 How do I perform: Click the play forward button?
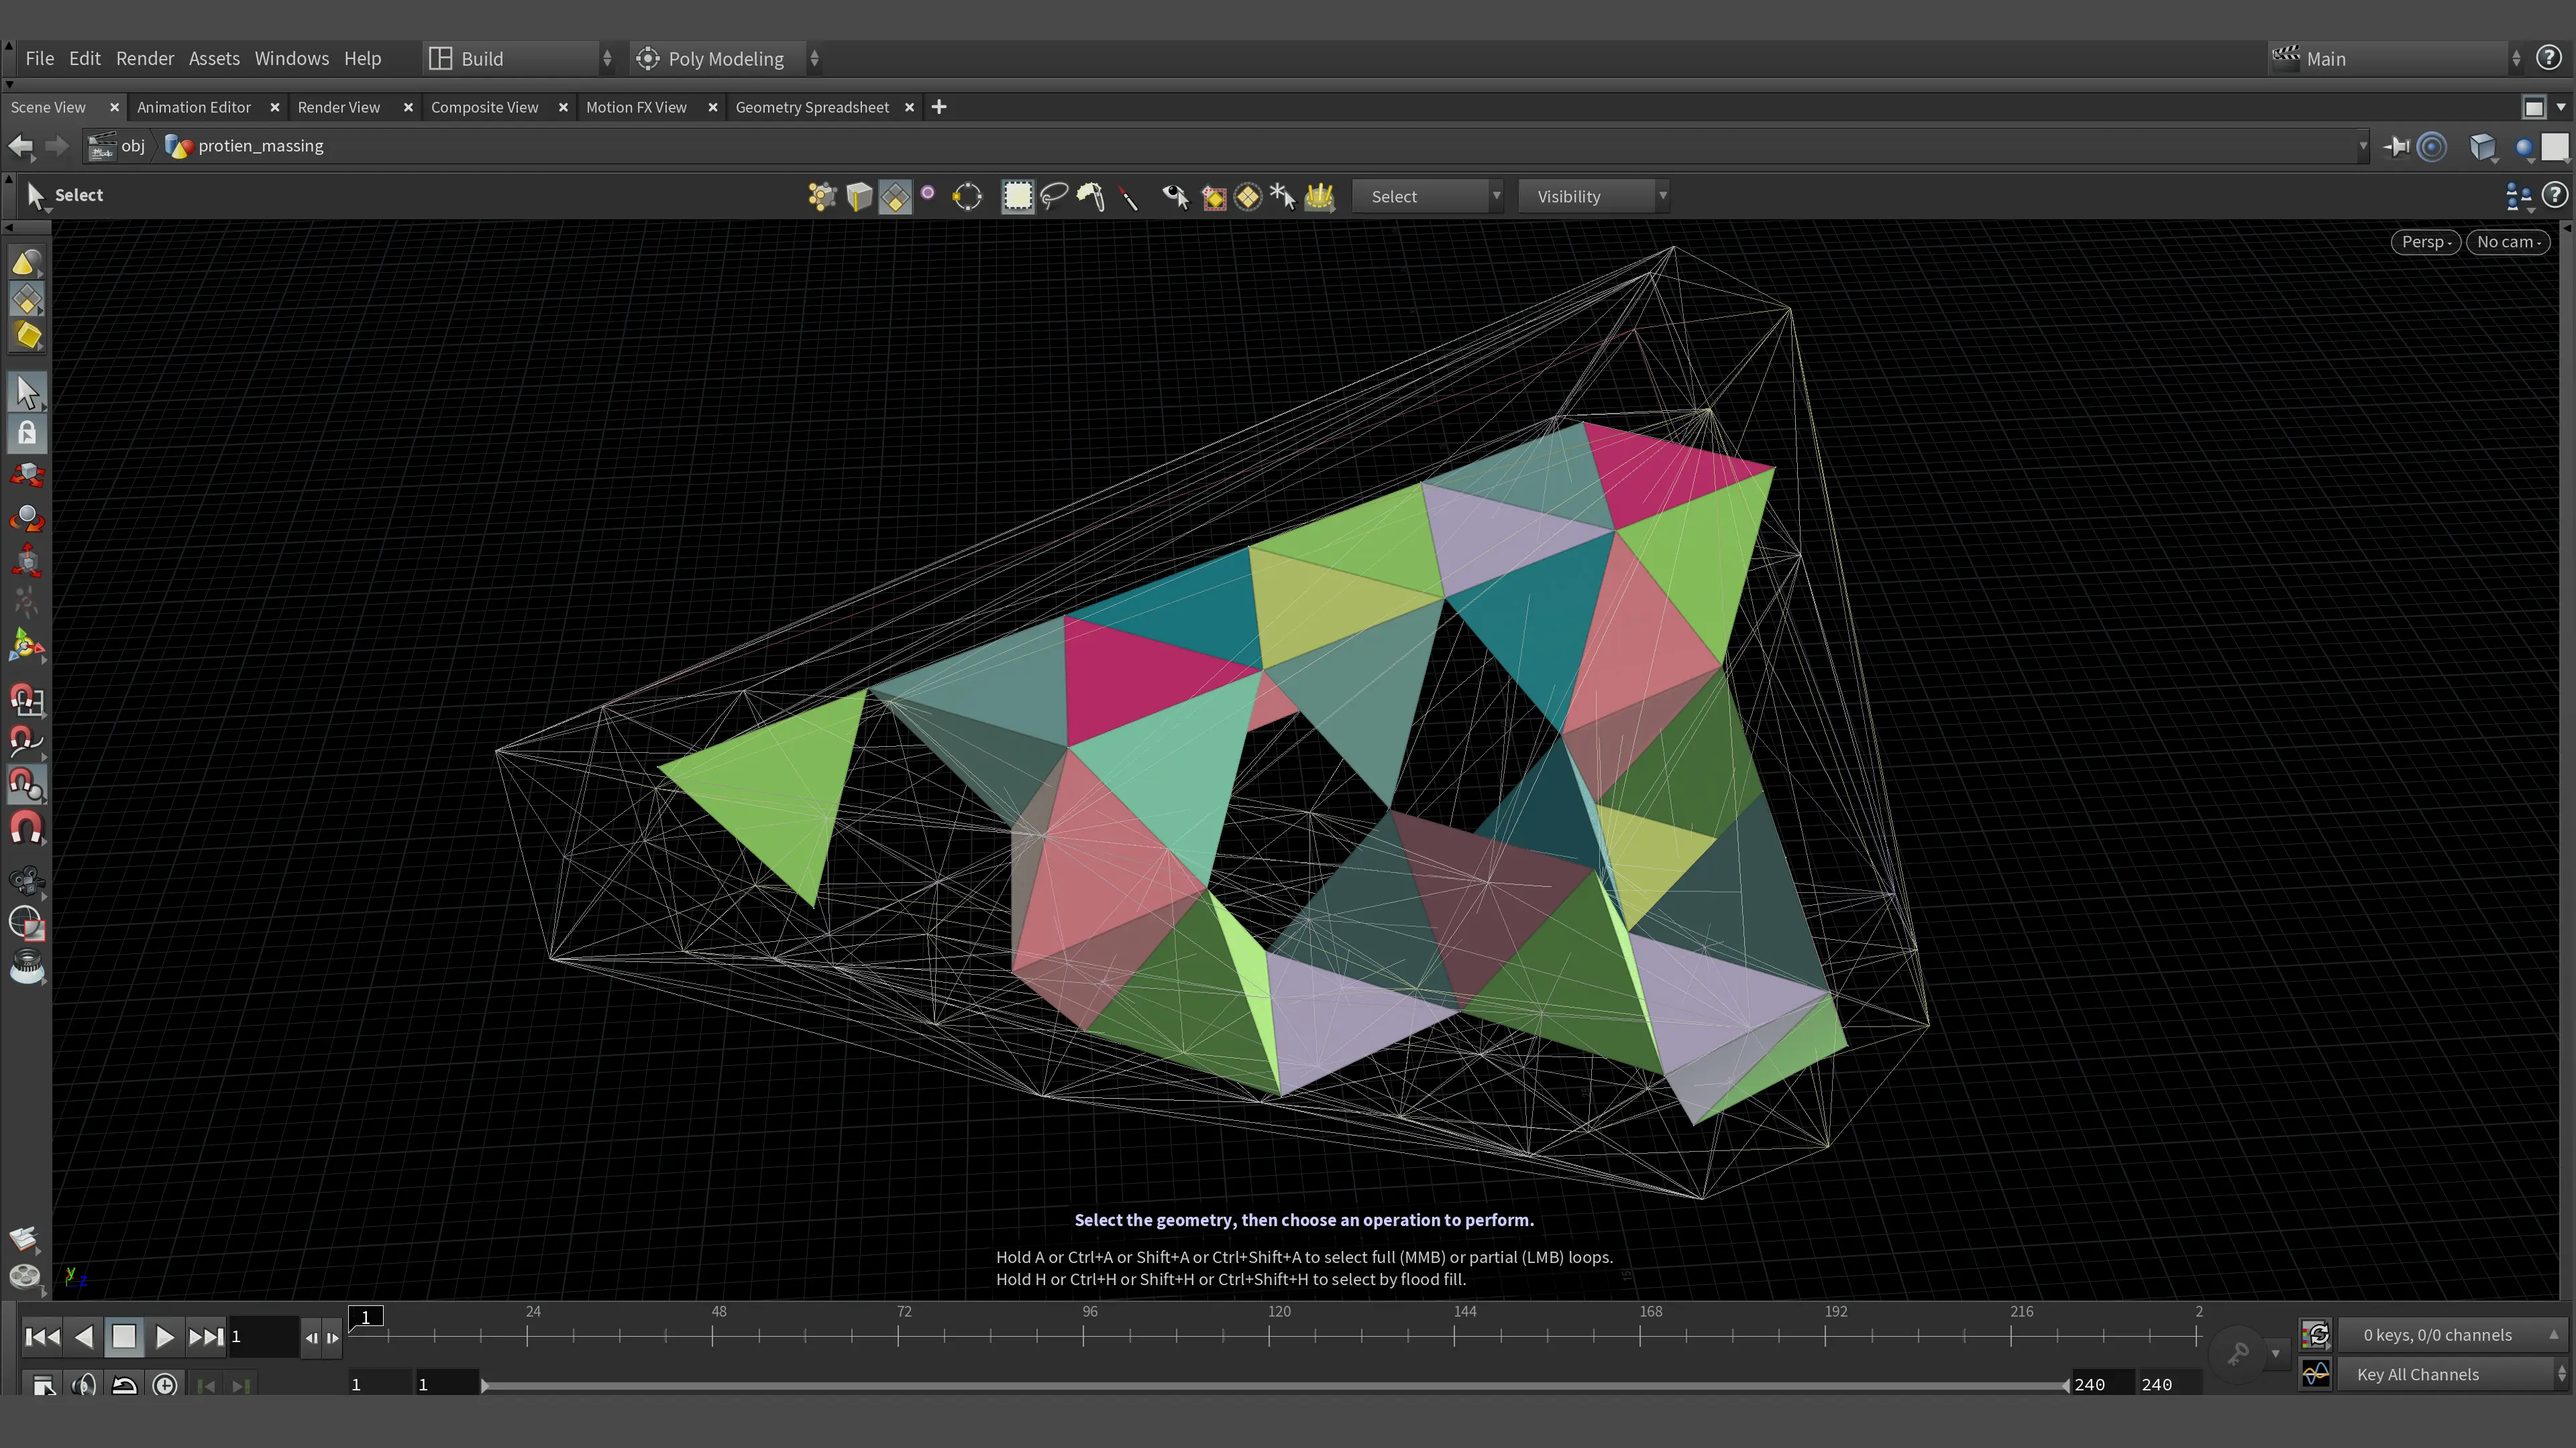click(165, 1336)
